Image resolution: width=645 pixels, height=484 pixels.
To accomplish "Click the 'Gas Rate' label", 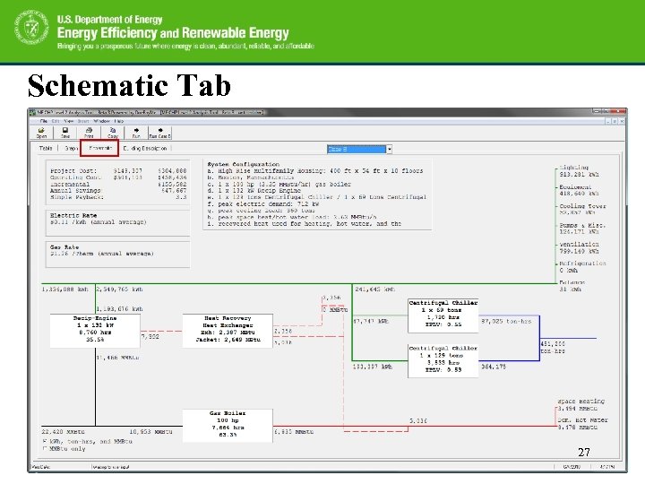I will click(64, 247).
